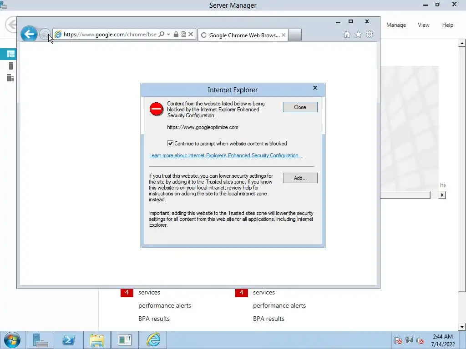This screenshot has width=466, height=349.
Task: Click Internet Explorer's forward arrow button
Action: click(45, 35)
